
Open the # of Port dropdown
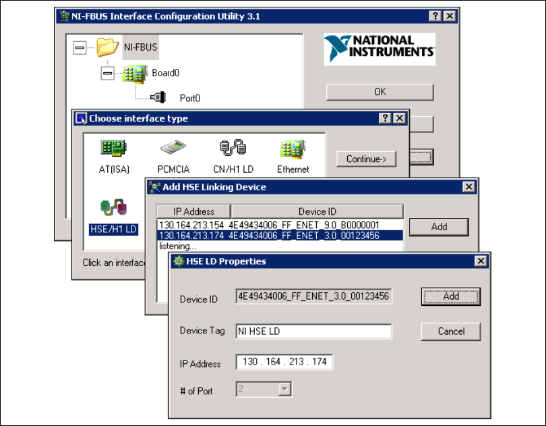pyautogui.click(x=285, y=389)
